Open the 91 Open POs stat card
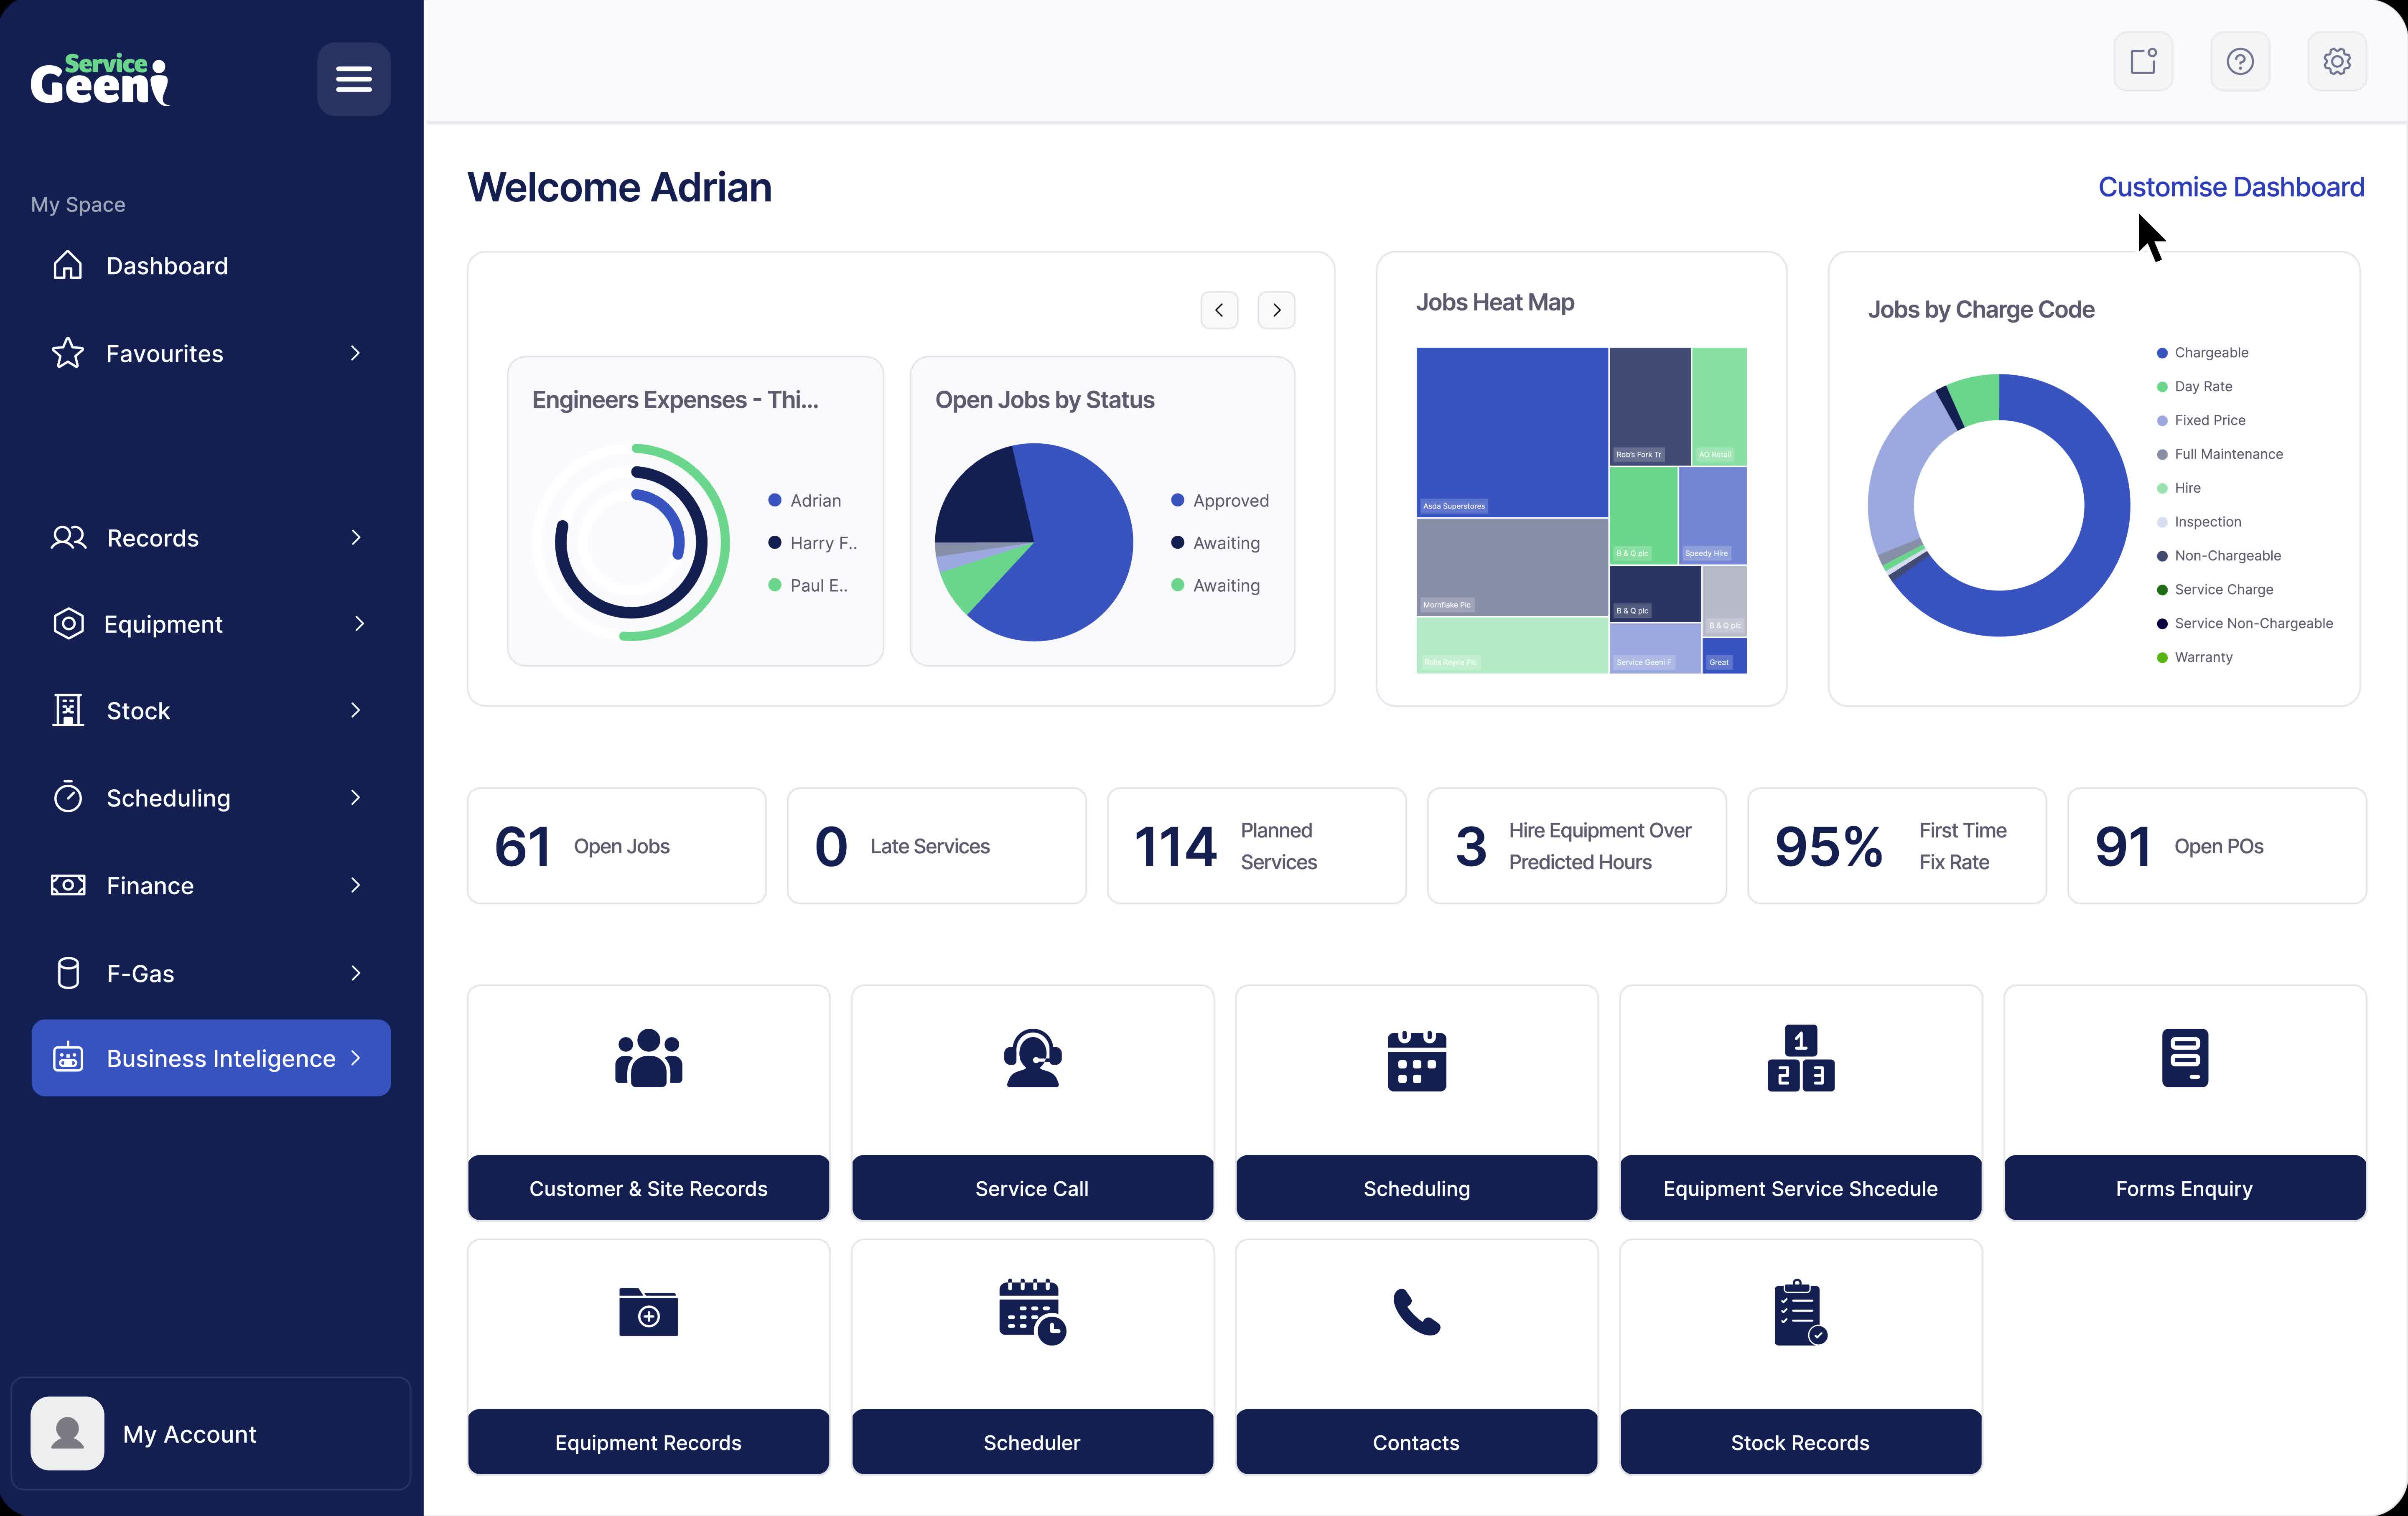The height and width of the screenshot is (1516, 2408). (x=2216, y=846)
